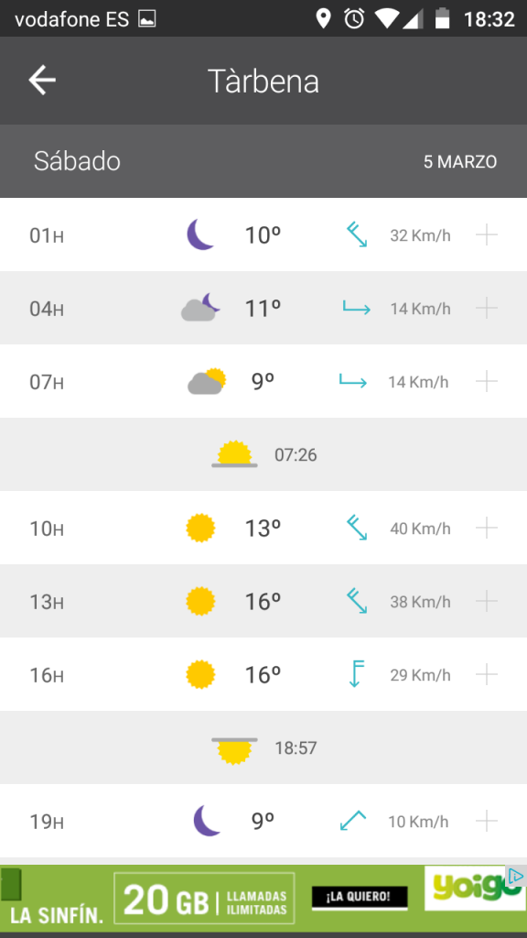Tap the ¡LA QUIERO! ad button
Image resolution: width=527 pixels, height=938 pixels.
point(360,898)
